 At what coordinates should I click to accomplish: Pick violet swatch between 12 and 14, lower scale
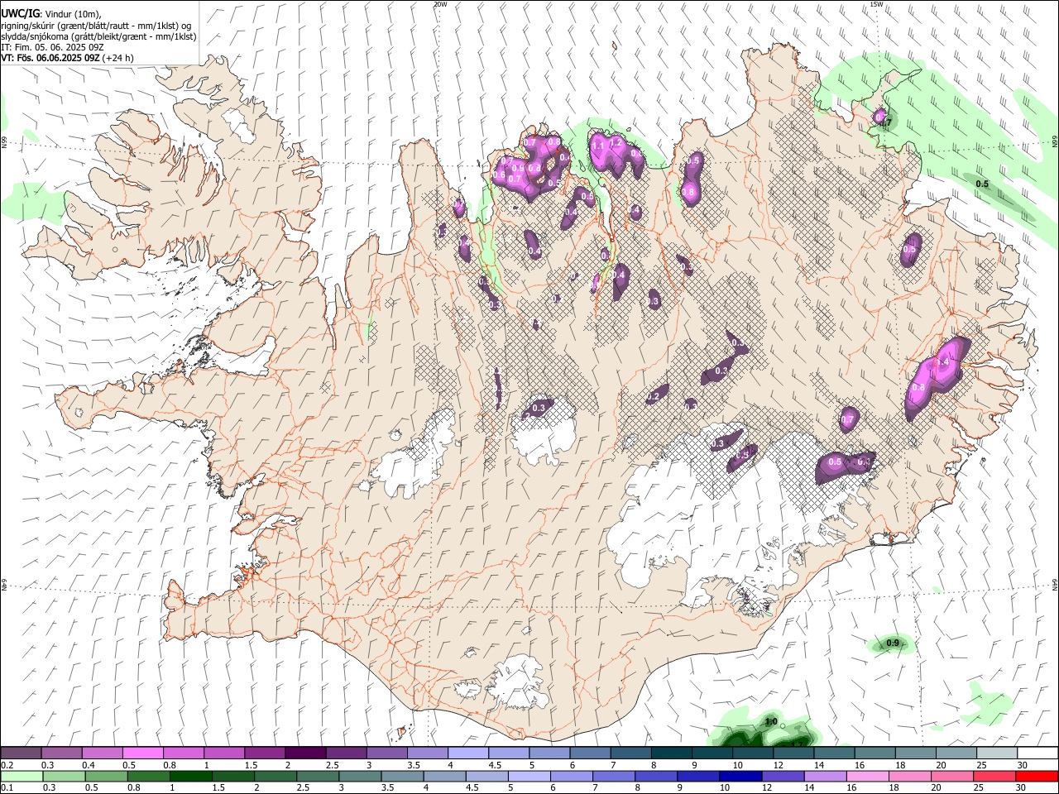(783, 777)
